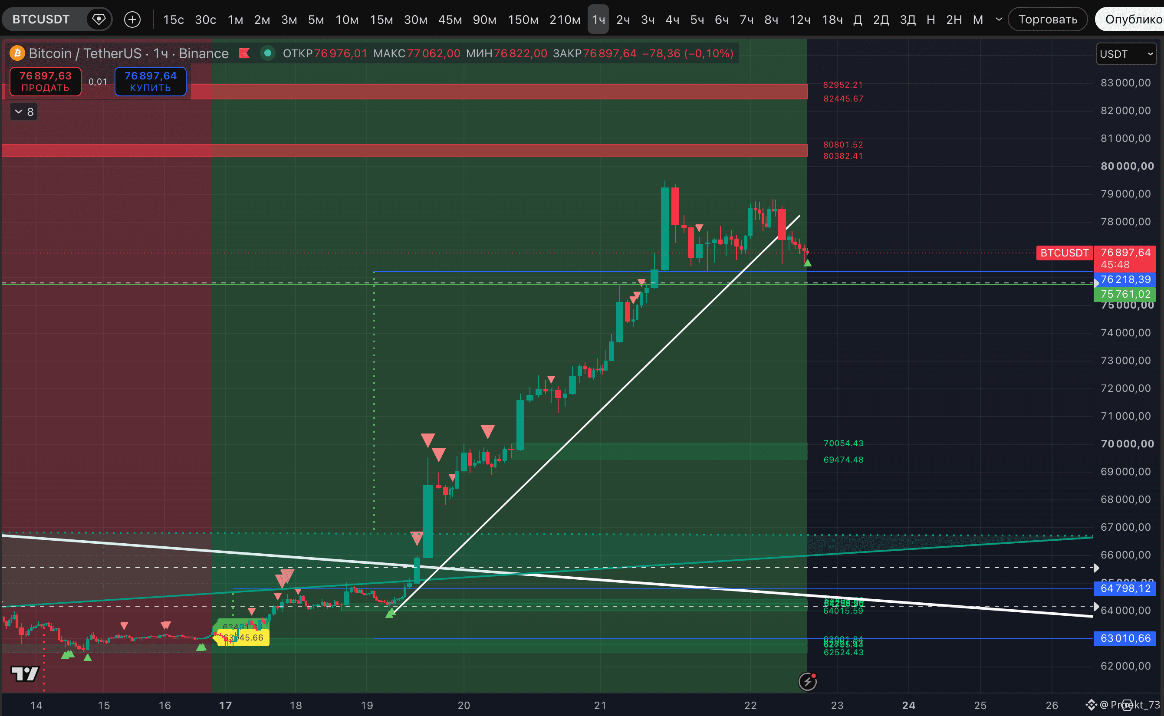Select the 45м interval
The image size is (1164, 716).
pyautogui.click(x=450, y=20)
